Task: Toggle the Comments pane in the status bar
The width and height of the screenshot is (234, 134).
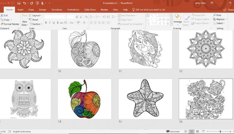Action: (x=173, y=132)
